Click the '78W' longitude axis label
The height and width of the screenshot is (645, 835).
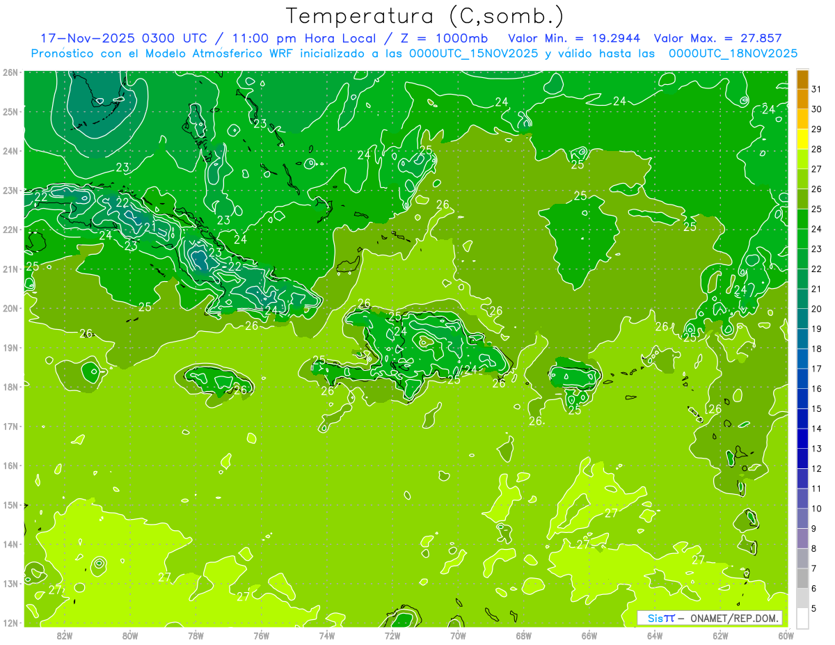coord(196,635)
